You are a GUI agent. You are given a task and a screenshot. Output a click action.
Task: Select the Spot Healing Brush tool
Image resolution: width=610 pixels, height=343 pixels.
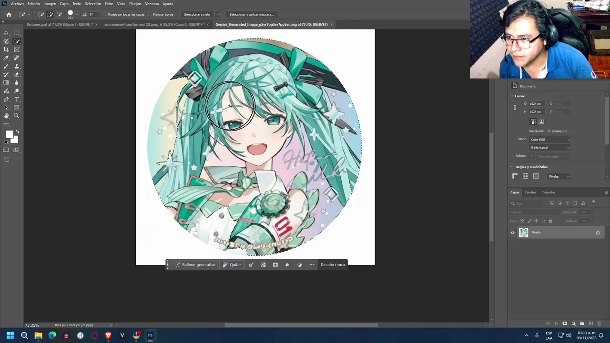click(x=17, y=58)
